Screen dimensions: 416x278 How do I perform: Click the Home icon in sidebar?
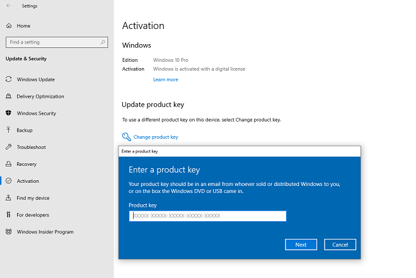[9, 26]
